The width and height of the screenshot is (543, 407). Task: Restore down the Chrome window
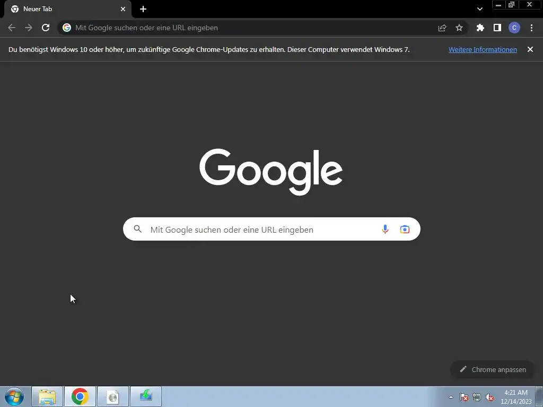pos(512,4)
